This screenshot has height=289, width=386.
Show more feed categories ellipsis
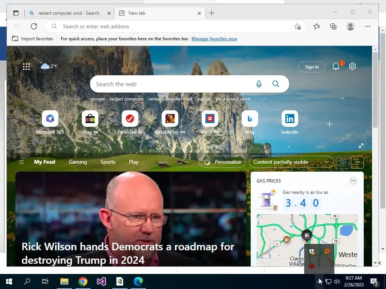[x=187, y=162]
